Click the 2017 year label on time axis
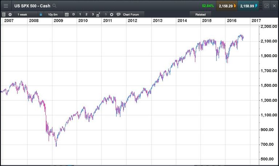 click(x=256, y=20)
